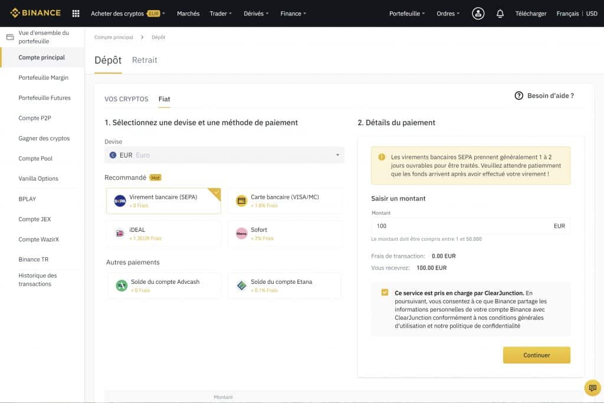
Task: Open the Devise EUR currency dropdown
Action: coord(224,155)
